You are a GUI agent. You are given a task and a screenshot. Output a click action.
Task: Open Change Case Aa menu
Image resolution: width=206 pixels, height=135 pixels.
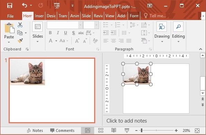pos(64,41)
